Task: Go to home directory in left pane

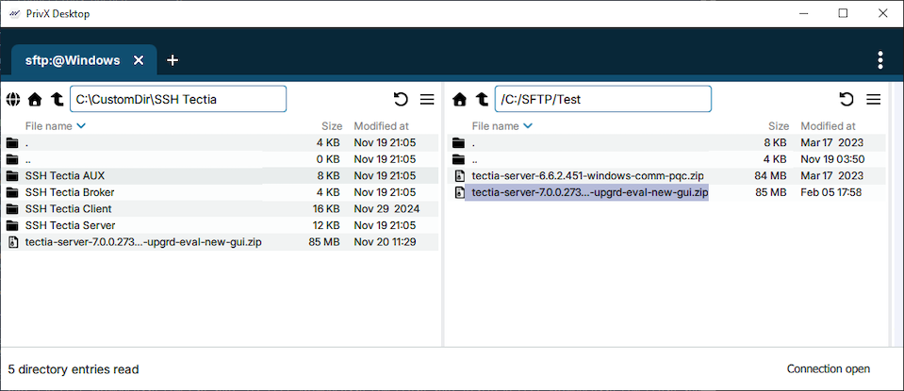Action: coord(35,100)
